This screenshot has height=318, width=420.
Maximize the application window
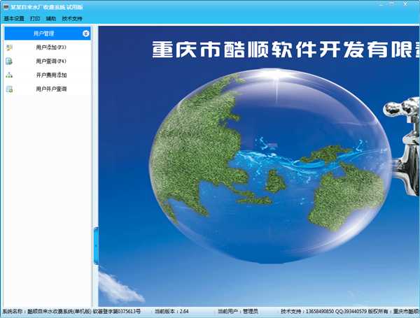[x=392, y=3]
